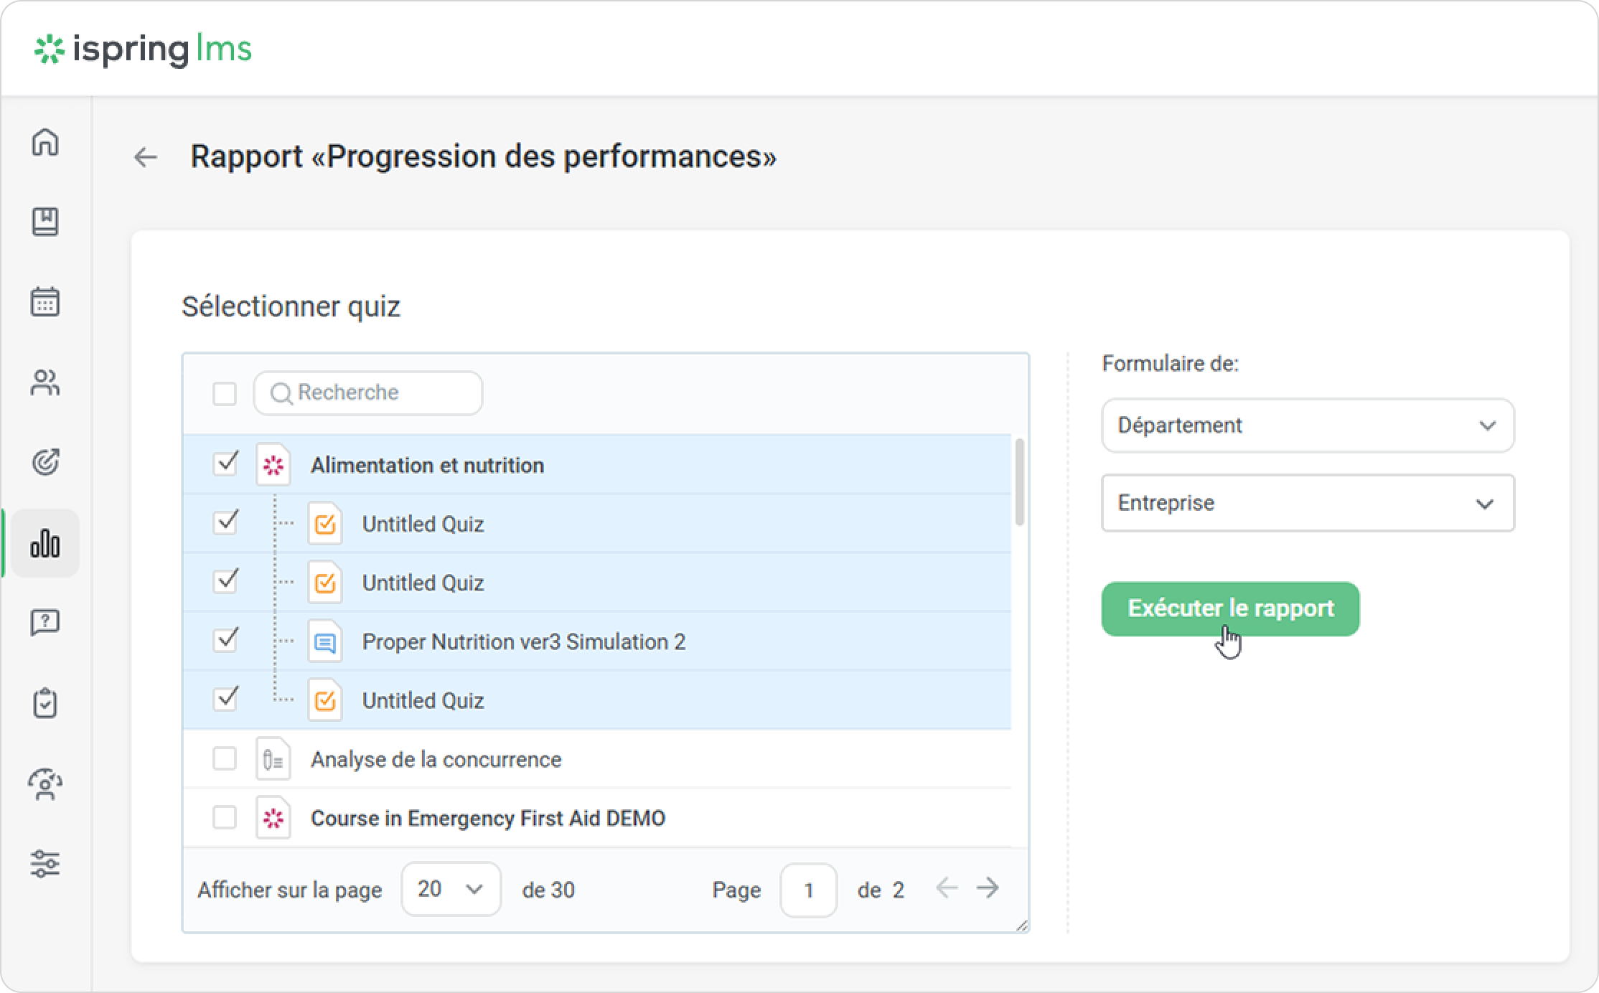Uncheck Alimentation et nutrition checkbox
The width and height of the screenshot is (1599, 993).
[x=225, y=463]
